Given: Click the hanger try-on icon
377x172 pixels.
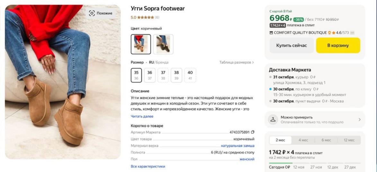Looking at the screenshot, I should [273, 120].
